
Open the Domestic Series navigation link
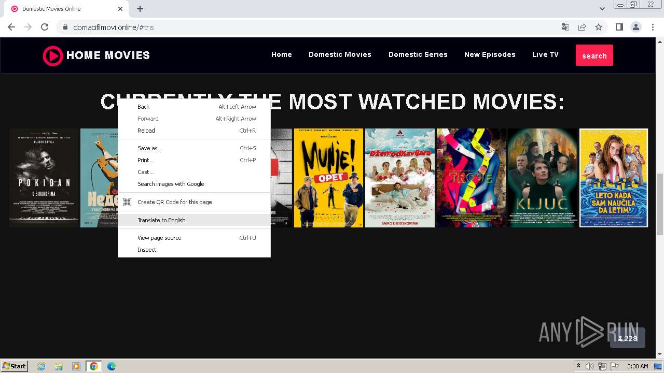pyautogui.click(x=418, y=54)
